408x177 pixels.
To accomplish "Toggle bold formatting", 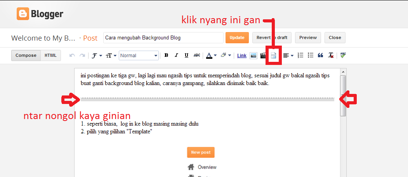I will tap(167, 55).
